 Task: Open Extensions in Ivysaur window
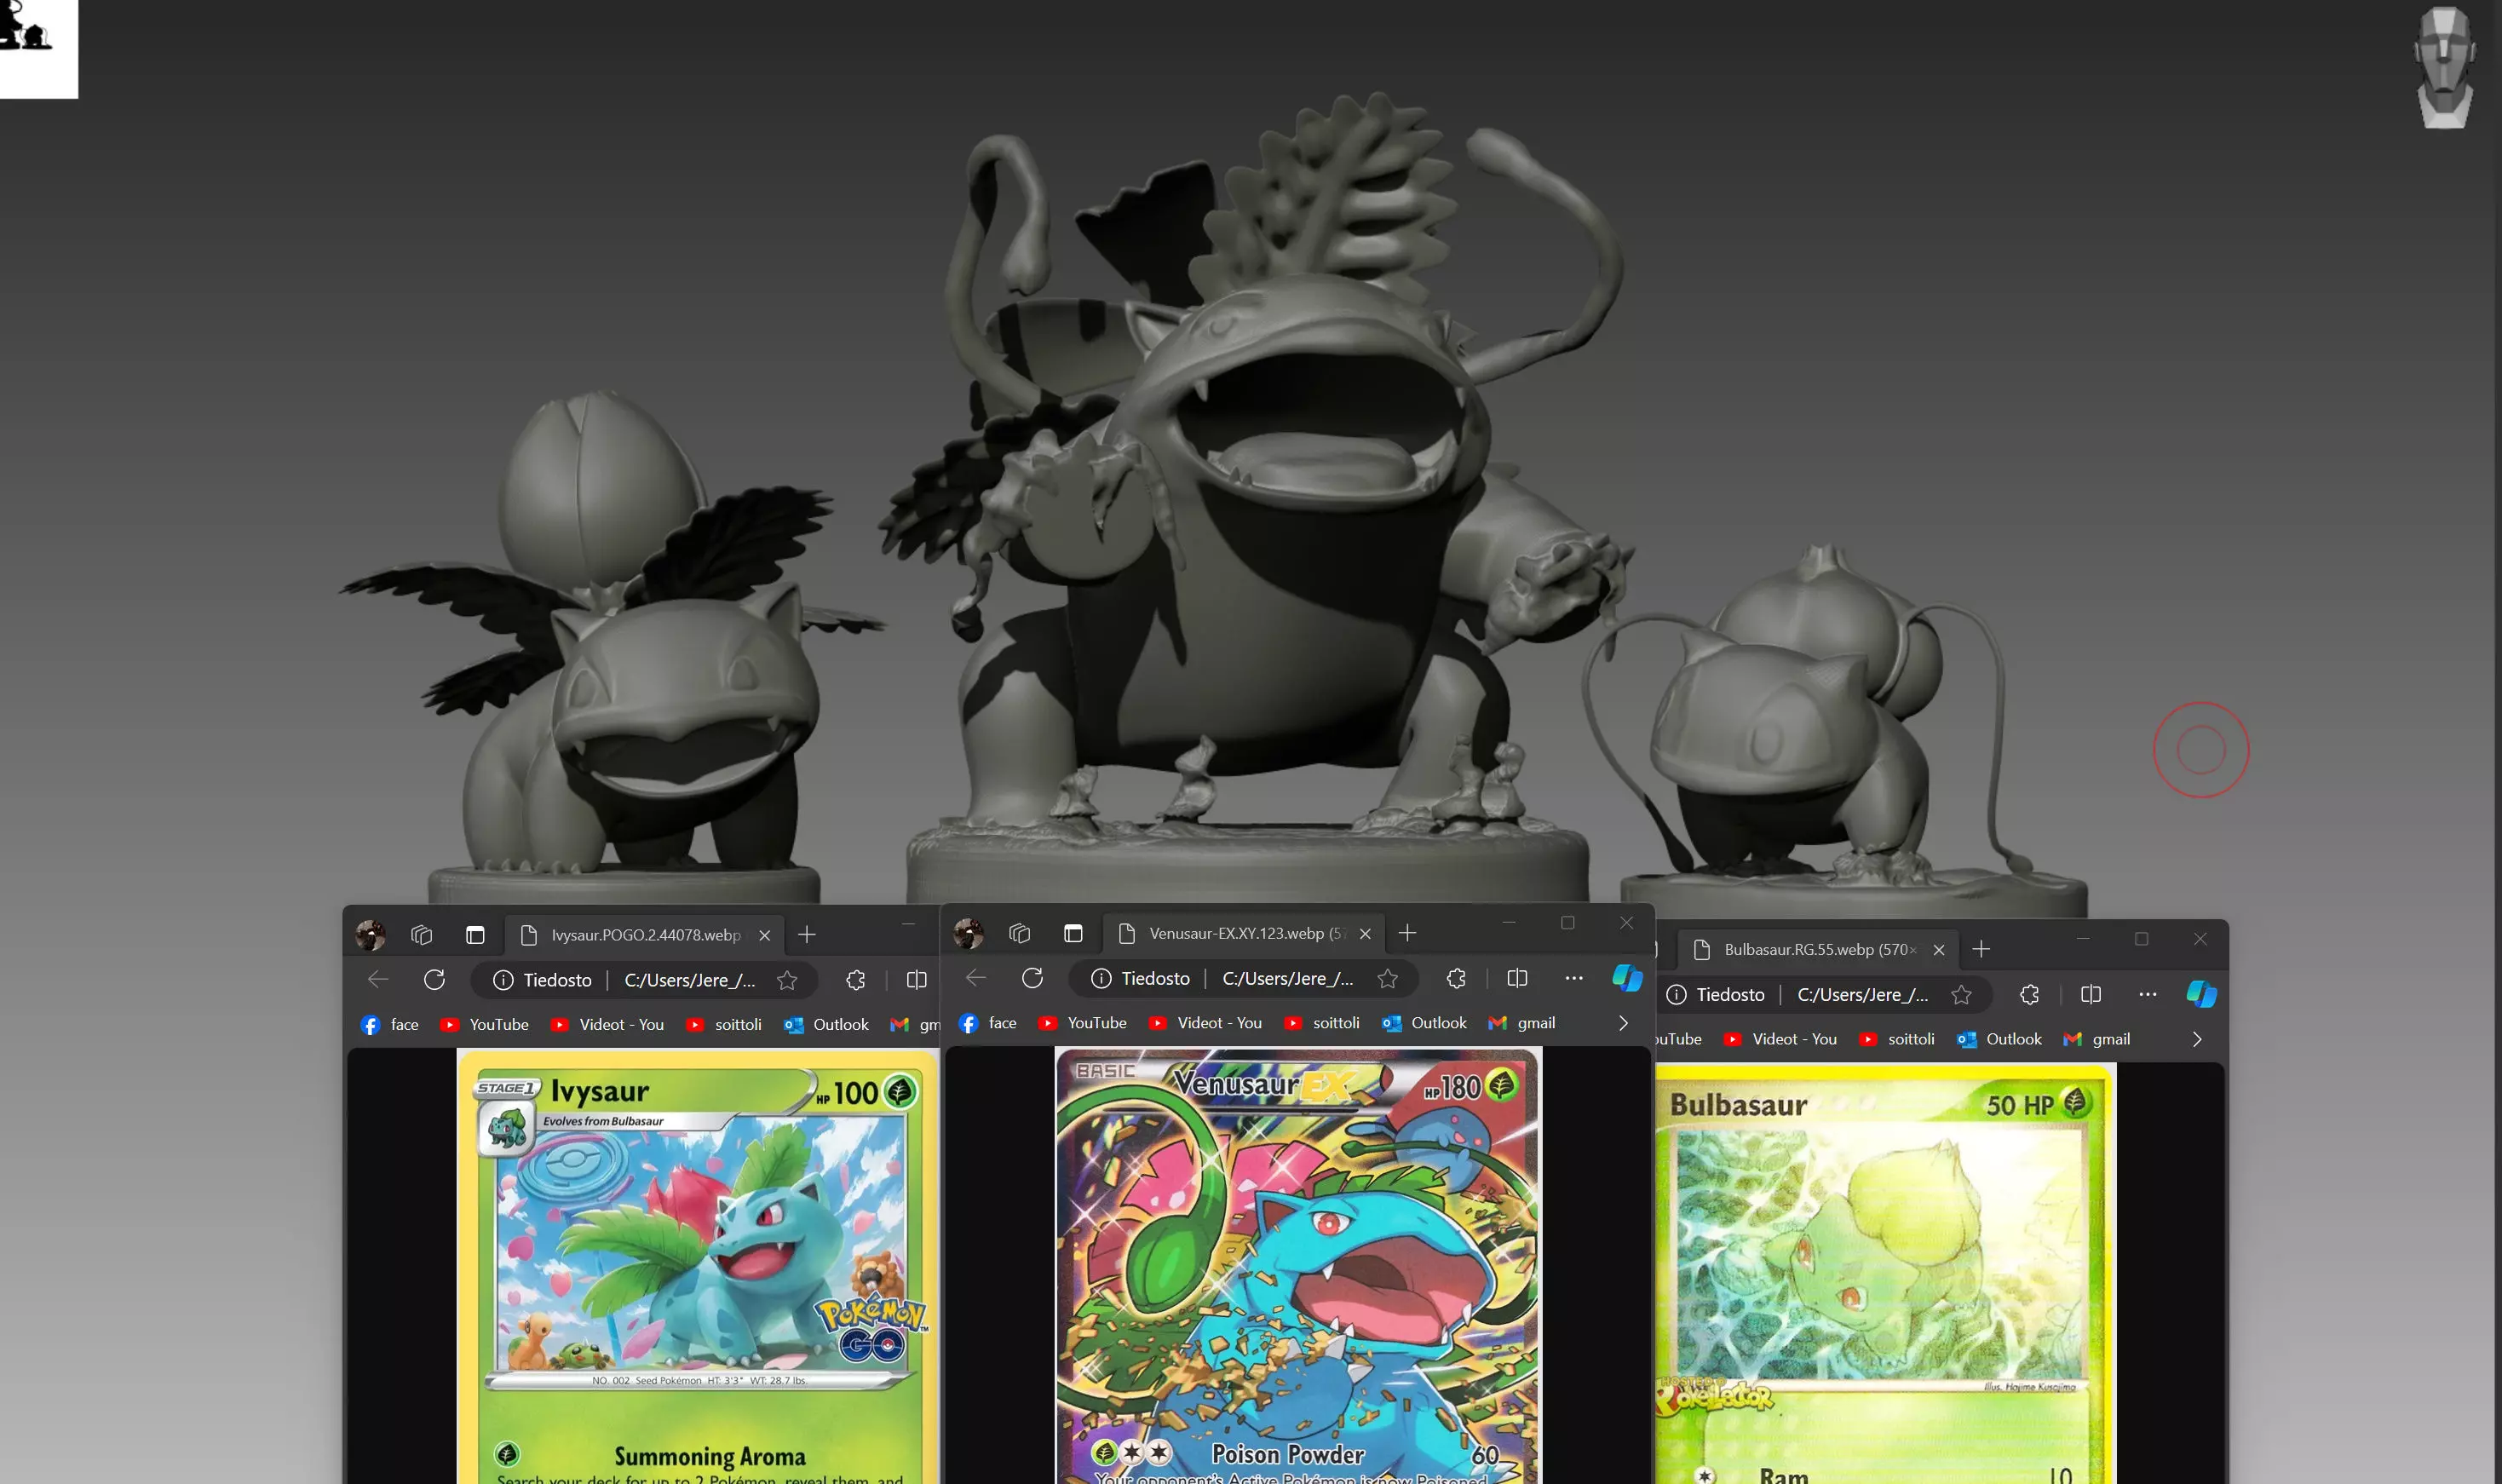point(856,981)
